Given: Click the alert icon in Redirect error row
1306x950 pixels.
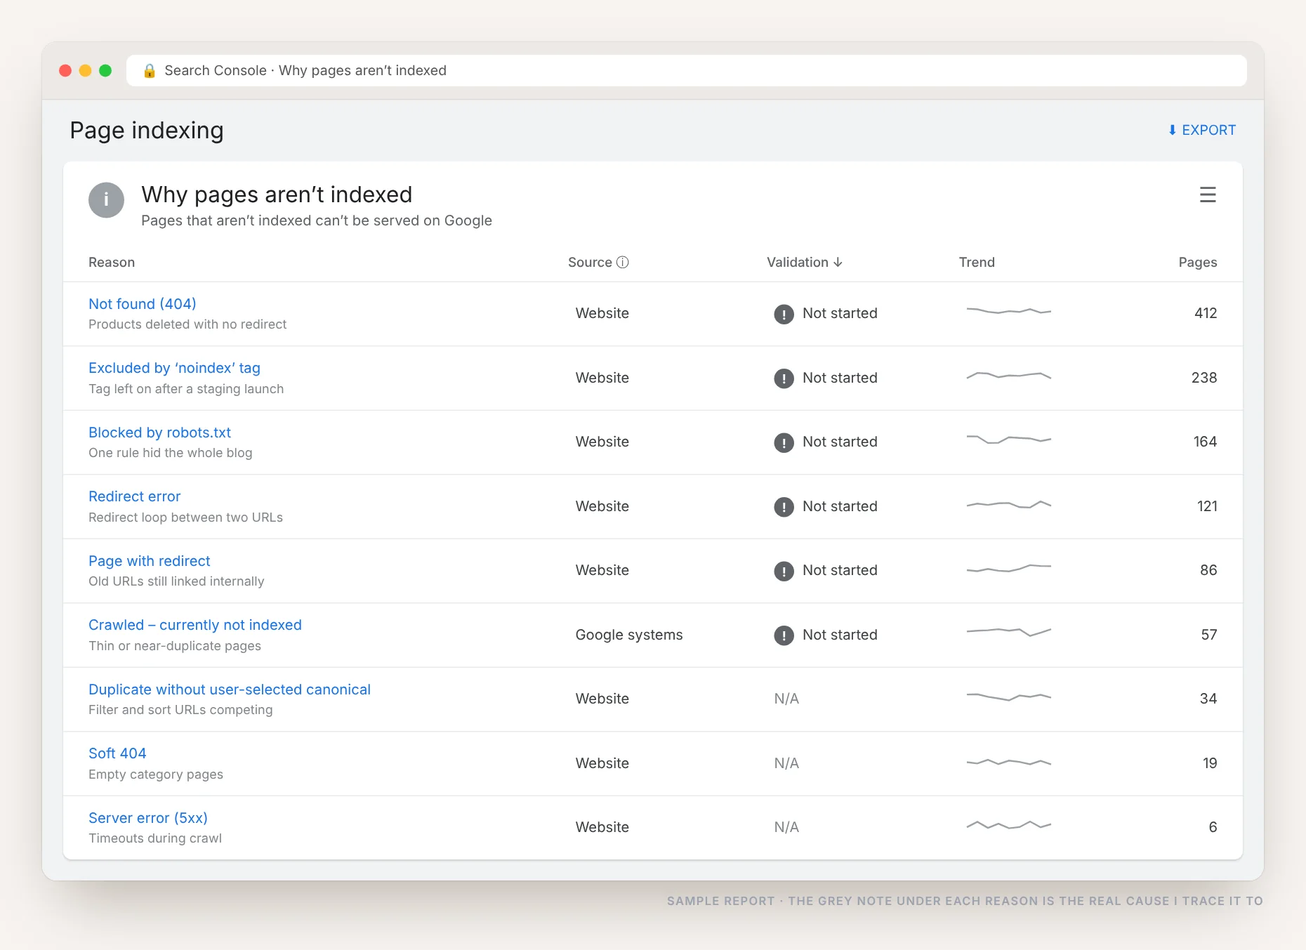Looking at the screenshot, I should pyautogui.click(x=784, y=507).
